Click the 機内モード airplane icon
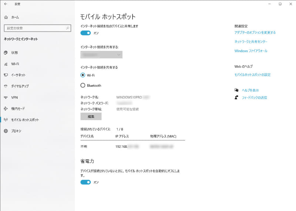296x211 pixels. coord(6,109)
